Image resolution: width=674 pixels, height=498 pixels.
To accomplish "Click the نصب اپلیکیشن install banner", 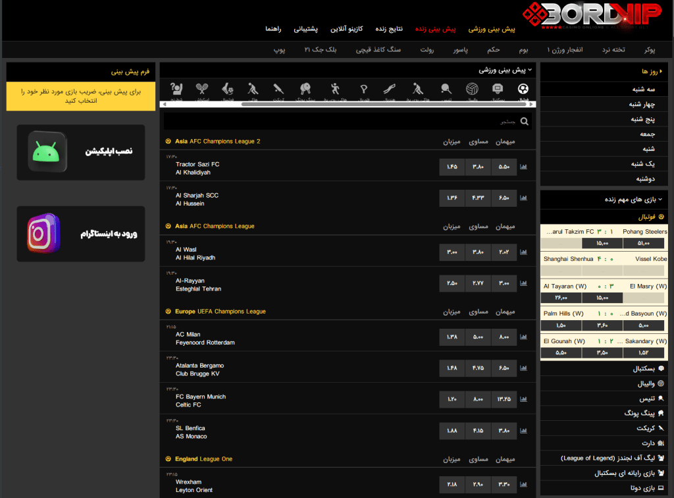I will pyautogui.click(x=81, y=152).
